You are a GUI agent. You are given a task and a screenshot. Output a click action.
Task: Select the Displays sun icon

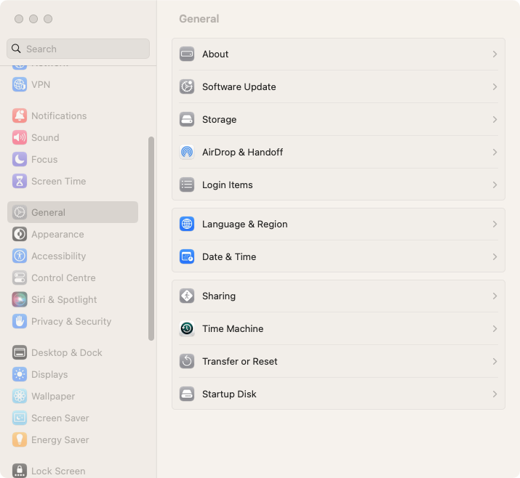tap(20, 374)
